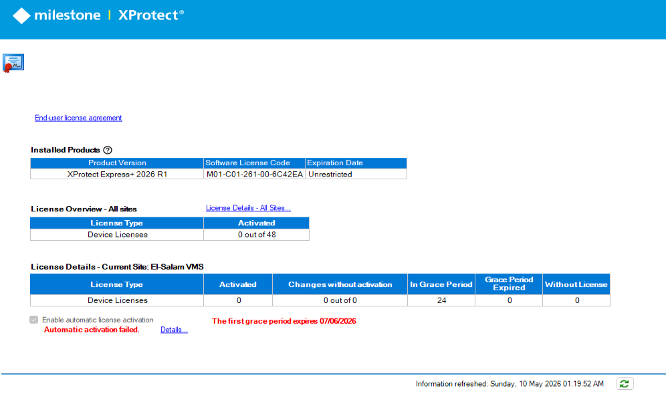Click the License Overview - All sites heading

click(84, 209)
